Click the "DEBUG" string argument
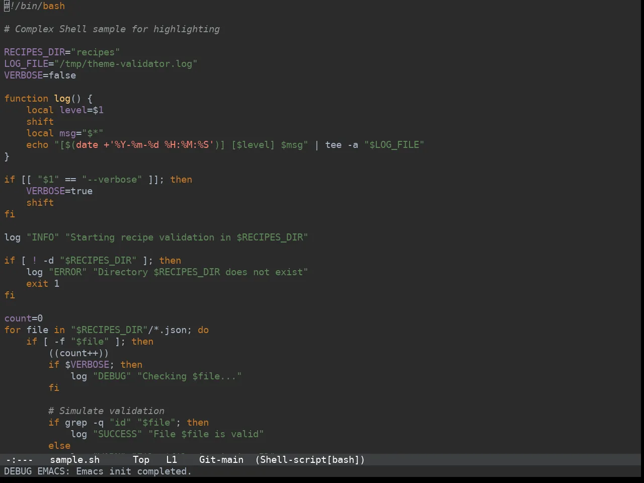Viewport: 644px width, 483px height. 112,376
